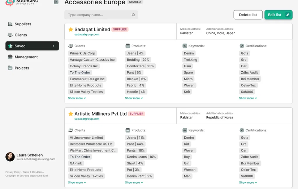Viewport: 298px width, 189px height.
Task: Click the Bedding | 29% product tag
Action: (x=138, y=60)
